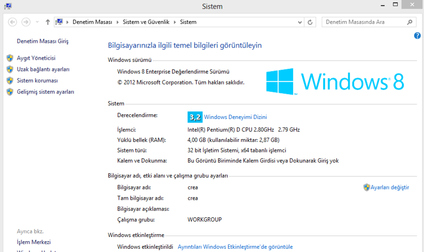This screenshot has width=424, height=252.
Task: Click Ayarları değiştir link
Action: pyautogui.click(x=390, y=187)
